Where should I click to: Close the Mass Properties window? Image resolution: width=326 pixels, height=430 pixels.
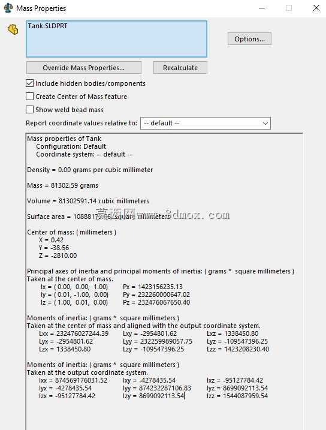pos(316,8)
